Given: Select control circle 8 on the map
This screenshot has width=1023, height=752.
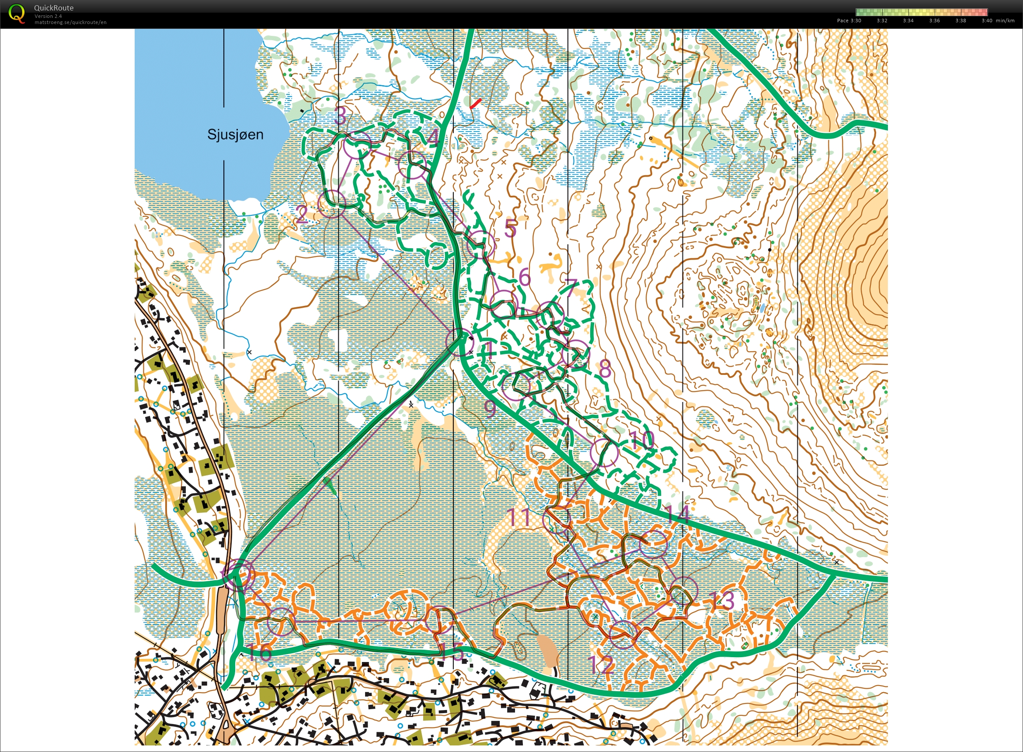Looking at the screenshot, I should pos(576,354).
